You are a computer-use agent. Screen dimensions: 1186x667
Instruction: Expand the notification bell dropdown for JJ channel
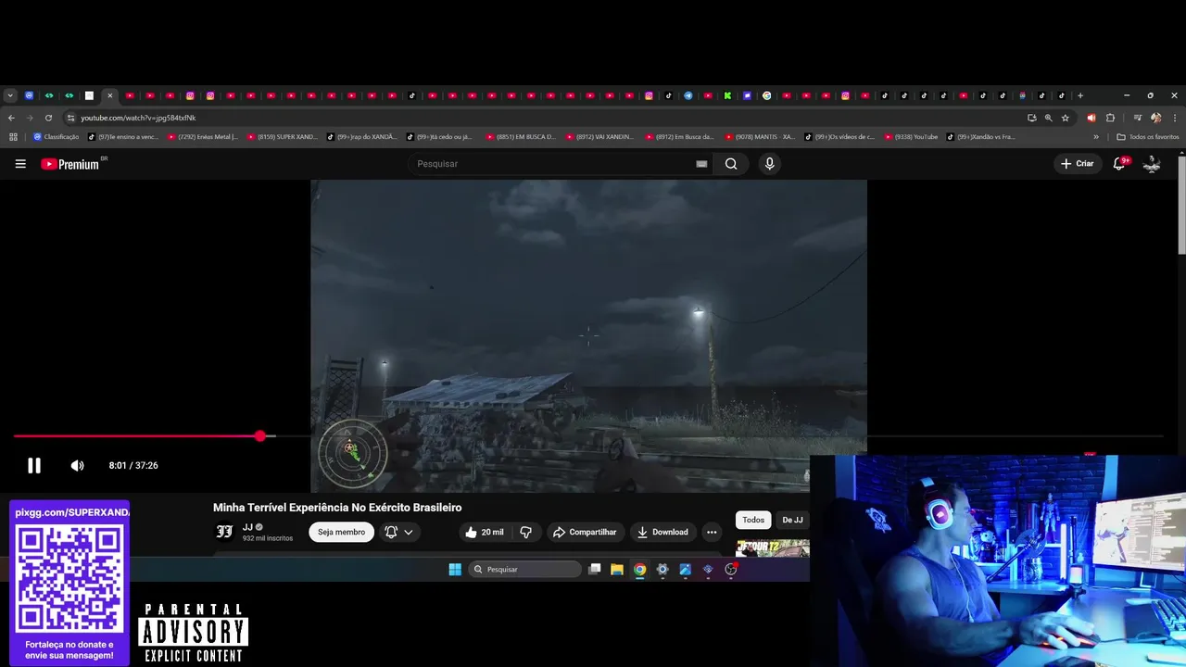(399, 532)
